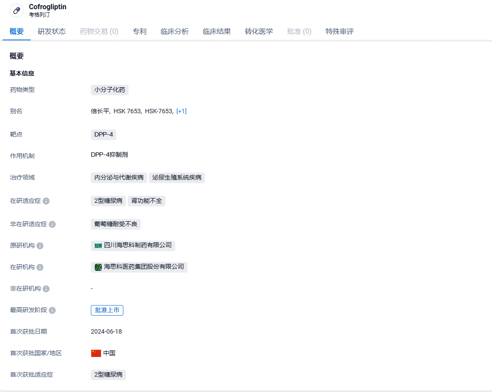The image size is (492, 392).
Task: Click the 小分子化药 drug type tag
Action: 110,90
